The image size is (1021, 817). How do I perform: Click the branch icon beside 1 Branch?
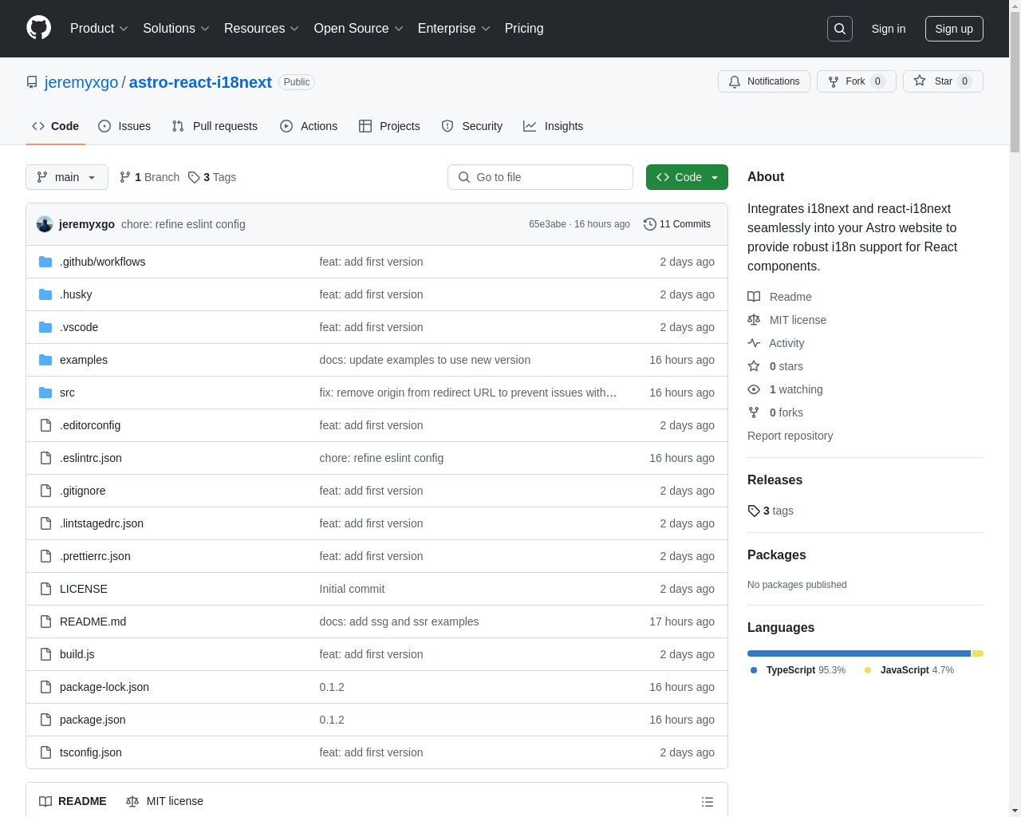pyautogui.click(x=125, y=177)
